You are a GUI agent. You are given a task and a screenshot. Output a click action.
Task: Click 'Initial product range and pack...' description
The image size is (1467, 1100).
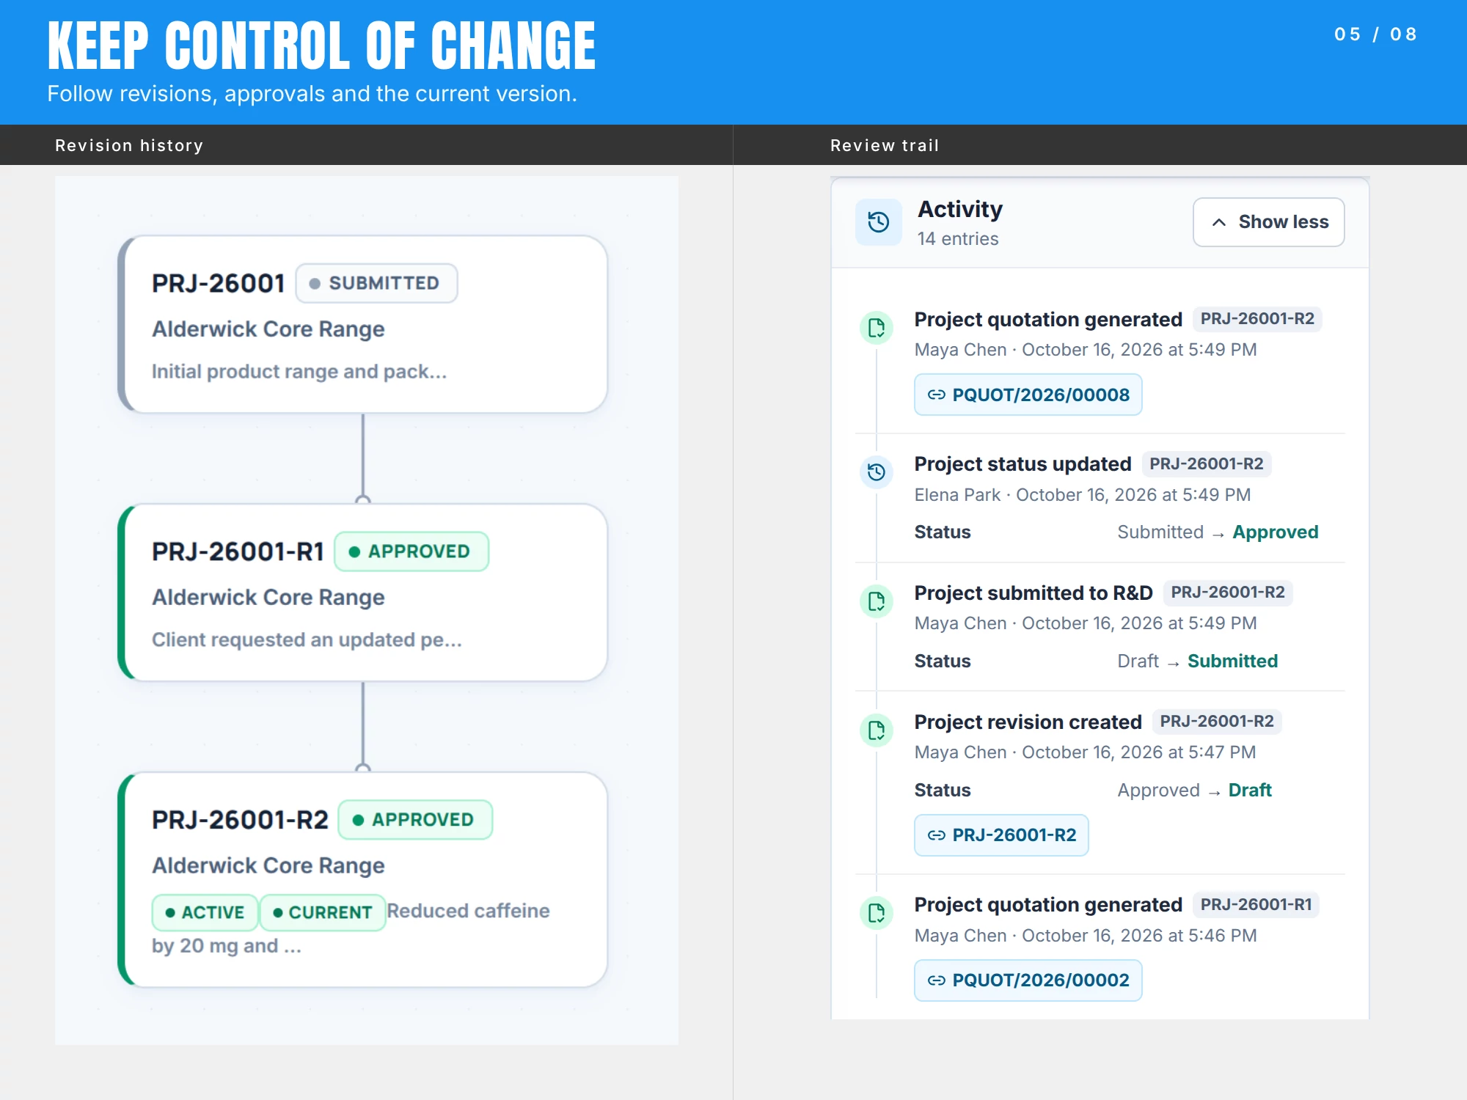pyautogui.click(x=299, y=371)
